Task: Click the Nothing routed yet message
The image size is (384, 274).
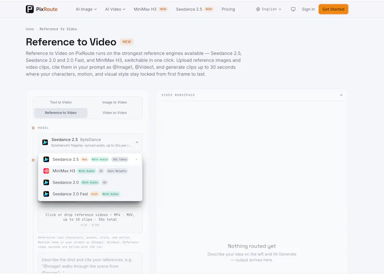Action: (x=252, y=246)
